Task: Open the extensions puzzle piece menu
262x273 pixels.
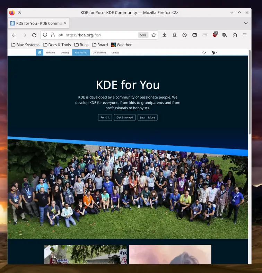Action: [x=235, y=35]
